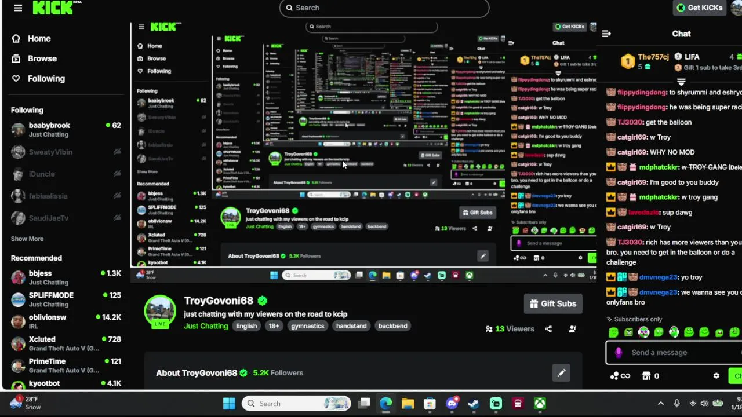Select the 18+ tag
The image size is (742, 417).
(x=274, y=326)
